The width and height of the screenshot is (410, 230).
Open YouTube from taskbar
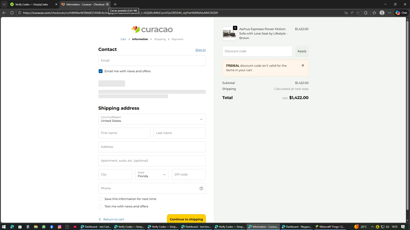75,227
